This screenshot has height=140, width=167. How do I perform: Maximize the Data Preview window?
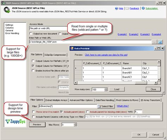pos(159,48)
